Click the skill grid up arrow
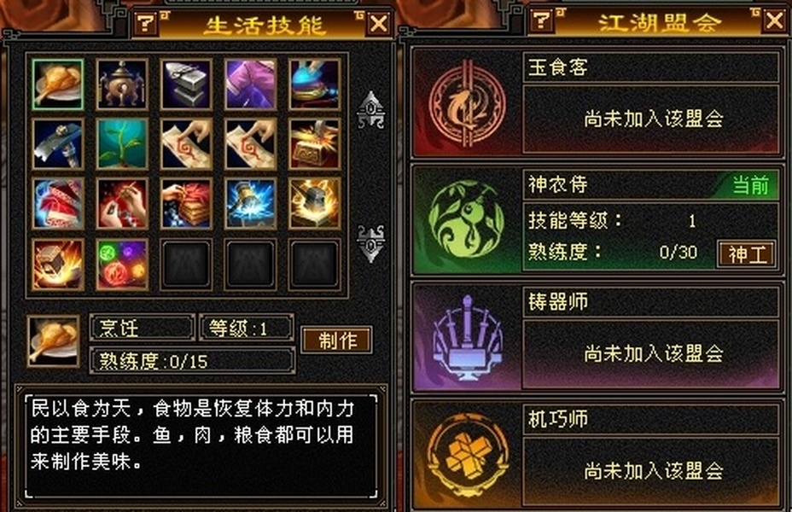This screenshot has width=792, height=512. coord(370,110)
